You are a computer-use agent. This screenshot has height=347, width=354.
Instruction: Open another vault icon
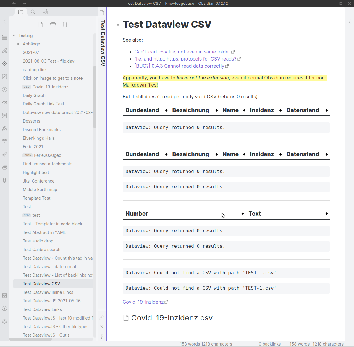coord(4,295)
